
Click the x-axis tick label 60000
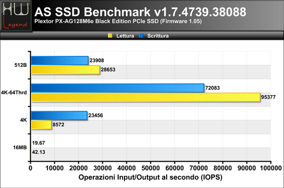click(x=175, y=168)
